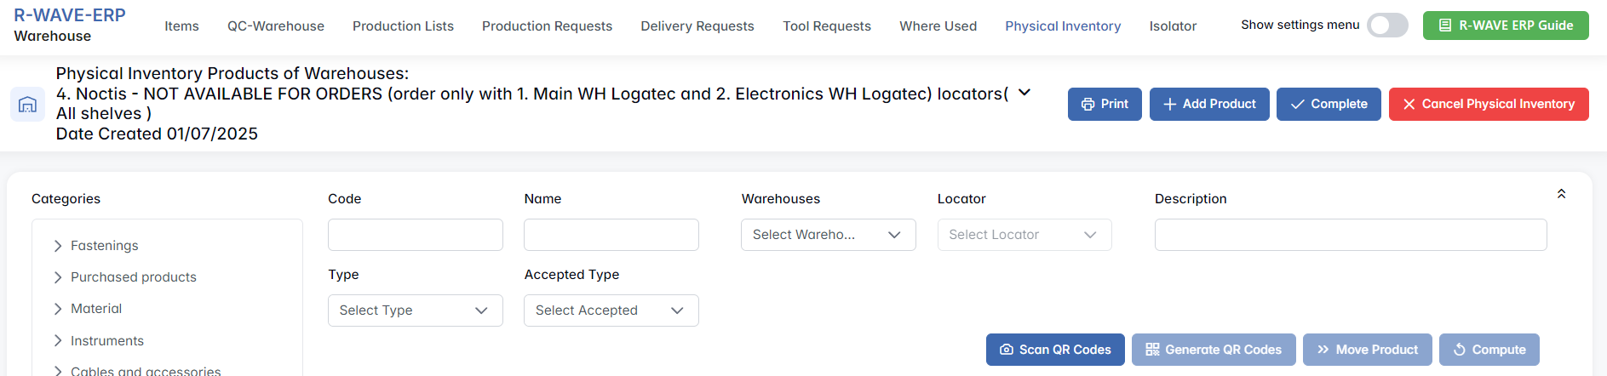Viewport: 1607px width, 376px height.
Task: Open the Select Type dropdown
Action: pyautogui.click(x=415, y=310)
